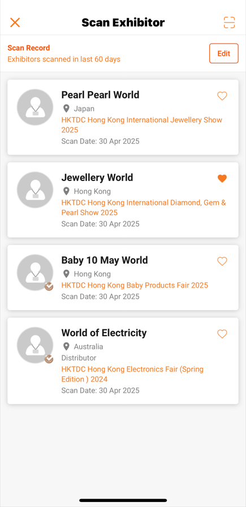Click Baby 10 May World avatar

(x=35, y=273)
